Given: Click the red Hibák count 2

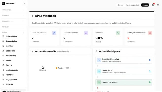Looking at the screenshot, I should point(128,38).
